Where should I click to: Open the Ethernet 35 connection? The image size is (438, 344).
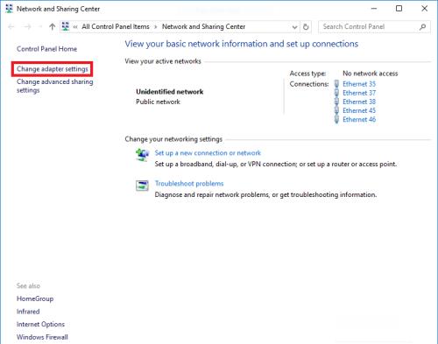359,84
